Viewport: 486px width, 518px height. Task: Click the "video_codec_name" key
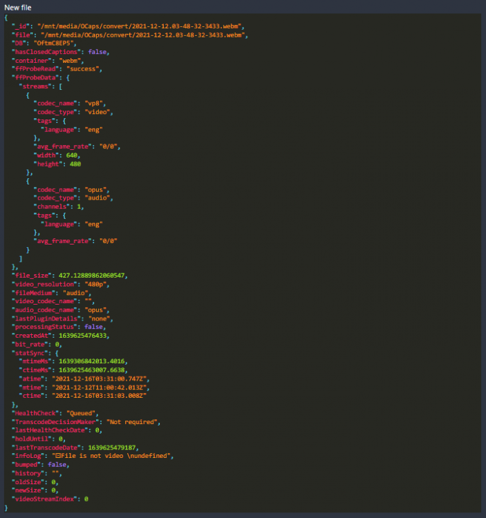click(x=45, y=301)
